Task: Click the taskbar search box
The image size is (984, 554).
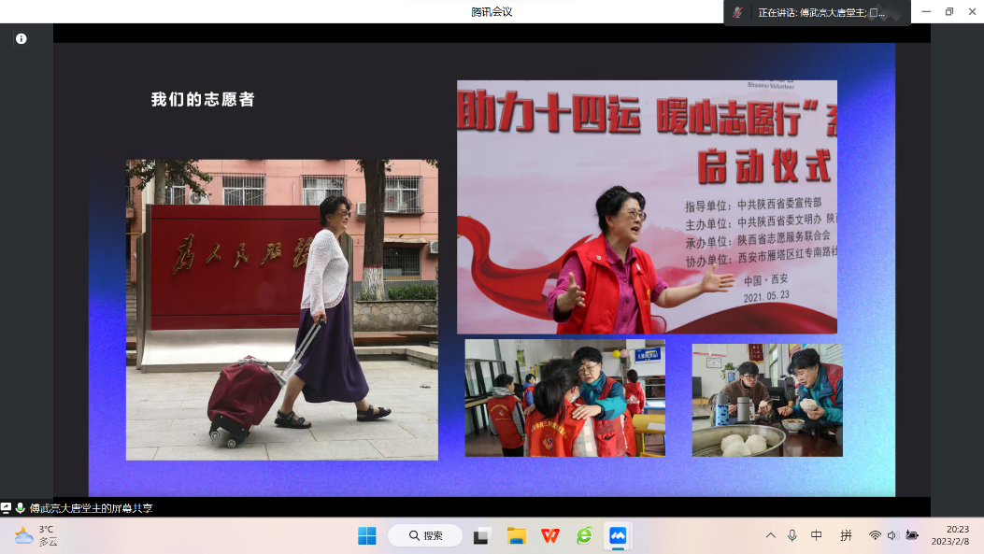Action: (425, 535)
